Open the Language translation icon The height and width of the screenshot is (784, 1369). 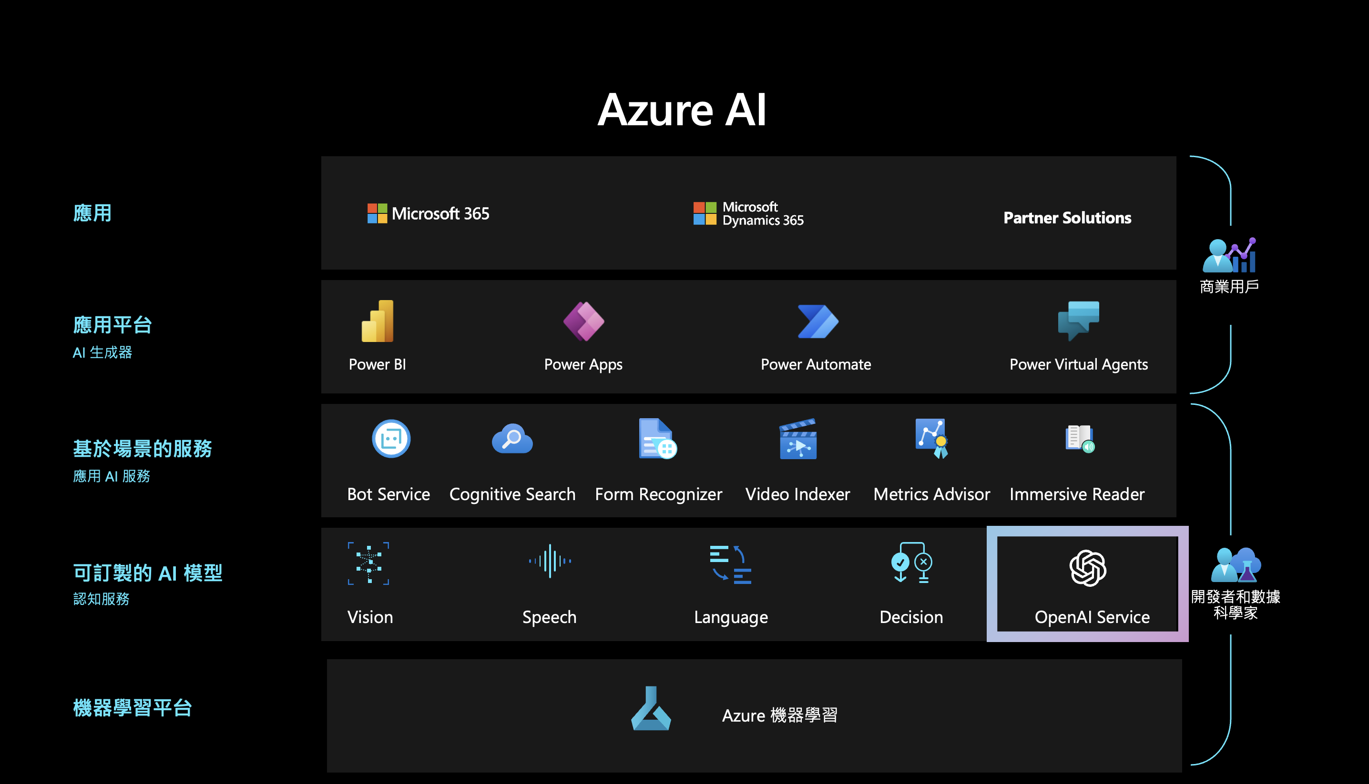[731, 564]
